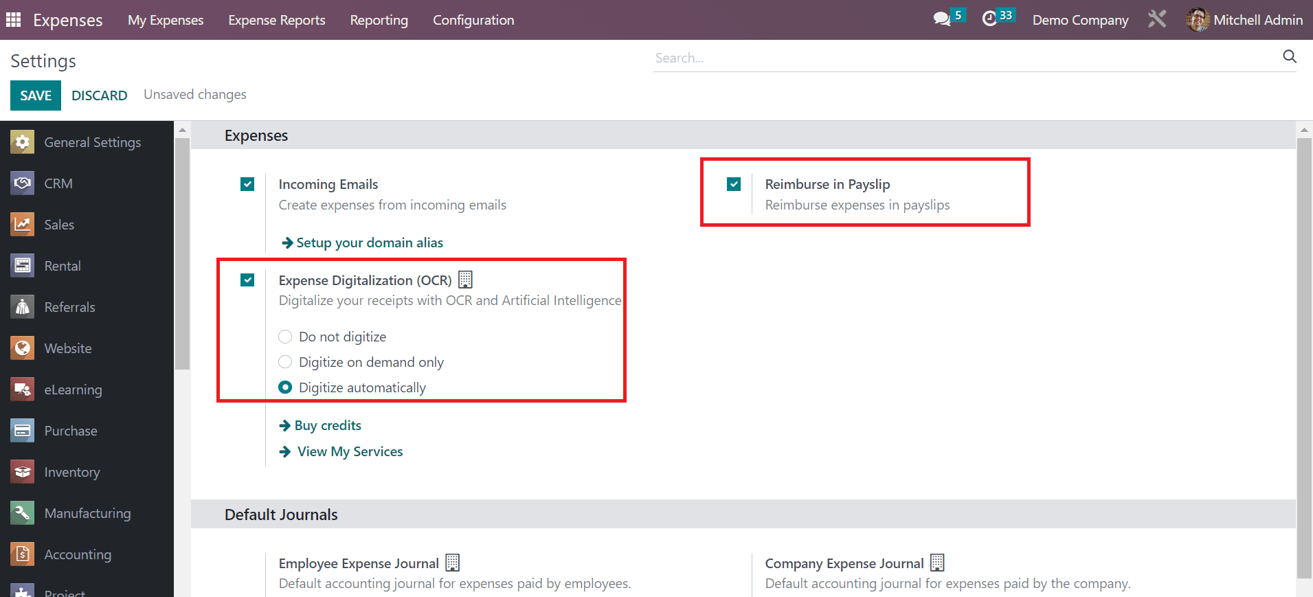Open the apps grid menu icon

click(13, 20)
